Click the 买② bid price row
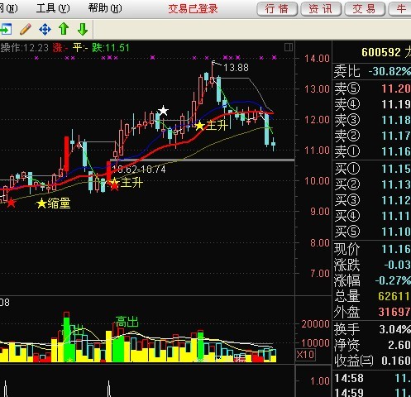The height and width of the screenshot is (397, 411). click(x=372, y=184)
